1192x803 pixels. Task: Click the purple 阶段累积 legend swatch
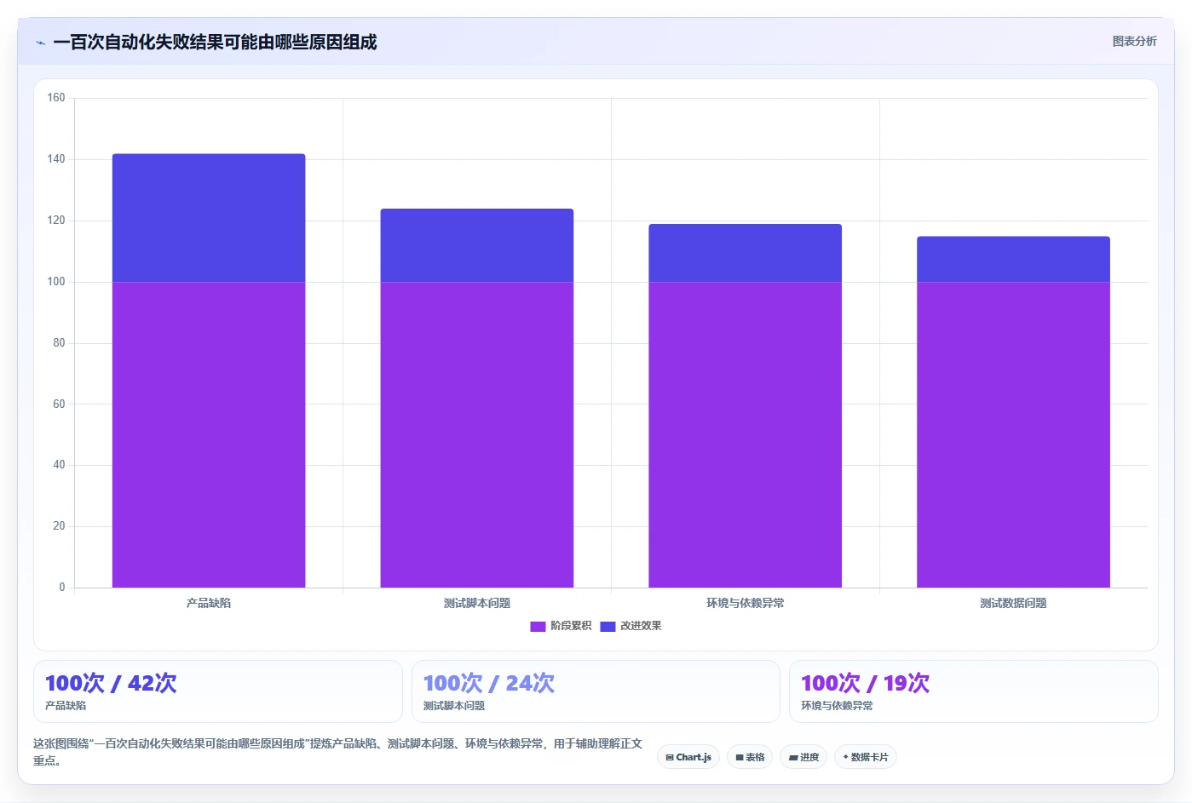(538, 627)
